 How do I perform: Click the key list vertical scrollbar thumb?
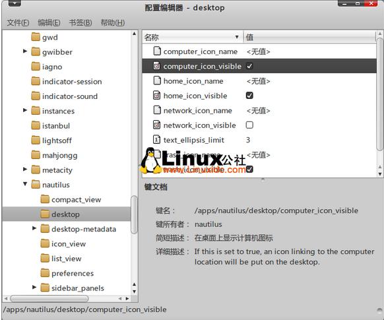pos(380,94)
